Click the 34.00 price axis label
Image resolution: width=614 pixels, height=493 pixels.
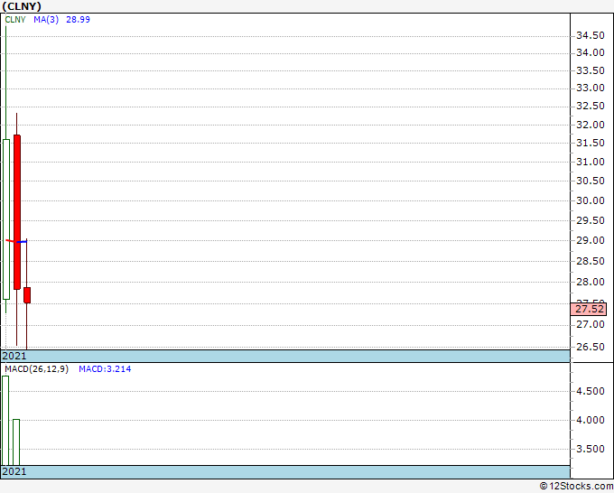click(591, 52)
